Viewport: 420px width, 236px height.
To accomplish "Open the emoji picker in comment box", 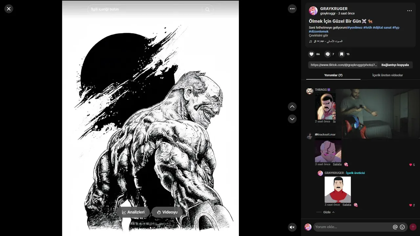I will [402, 227].
